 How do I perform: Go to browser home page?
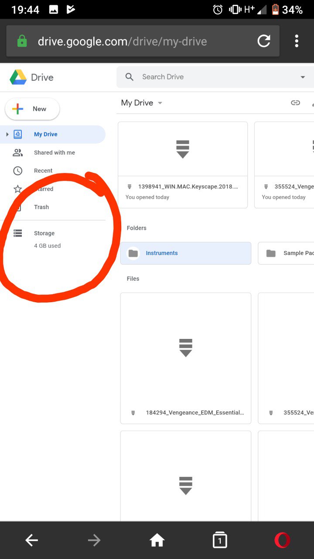(x=157, y=541)
